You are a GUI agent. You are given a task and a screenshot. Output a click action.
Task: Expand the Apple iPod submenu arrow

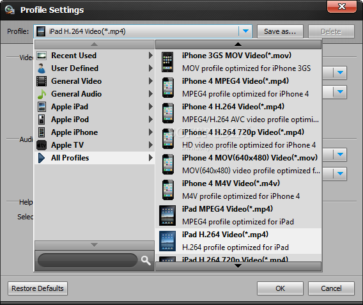pos(151,120)
